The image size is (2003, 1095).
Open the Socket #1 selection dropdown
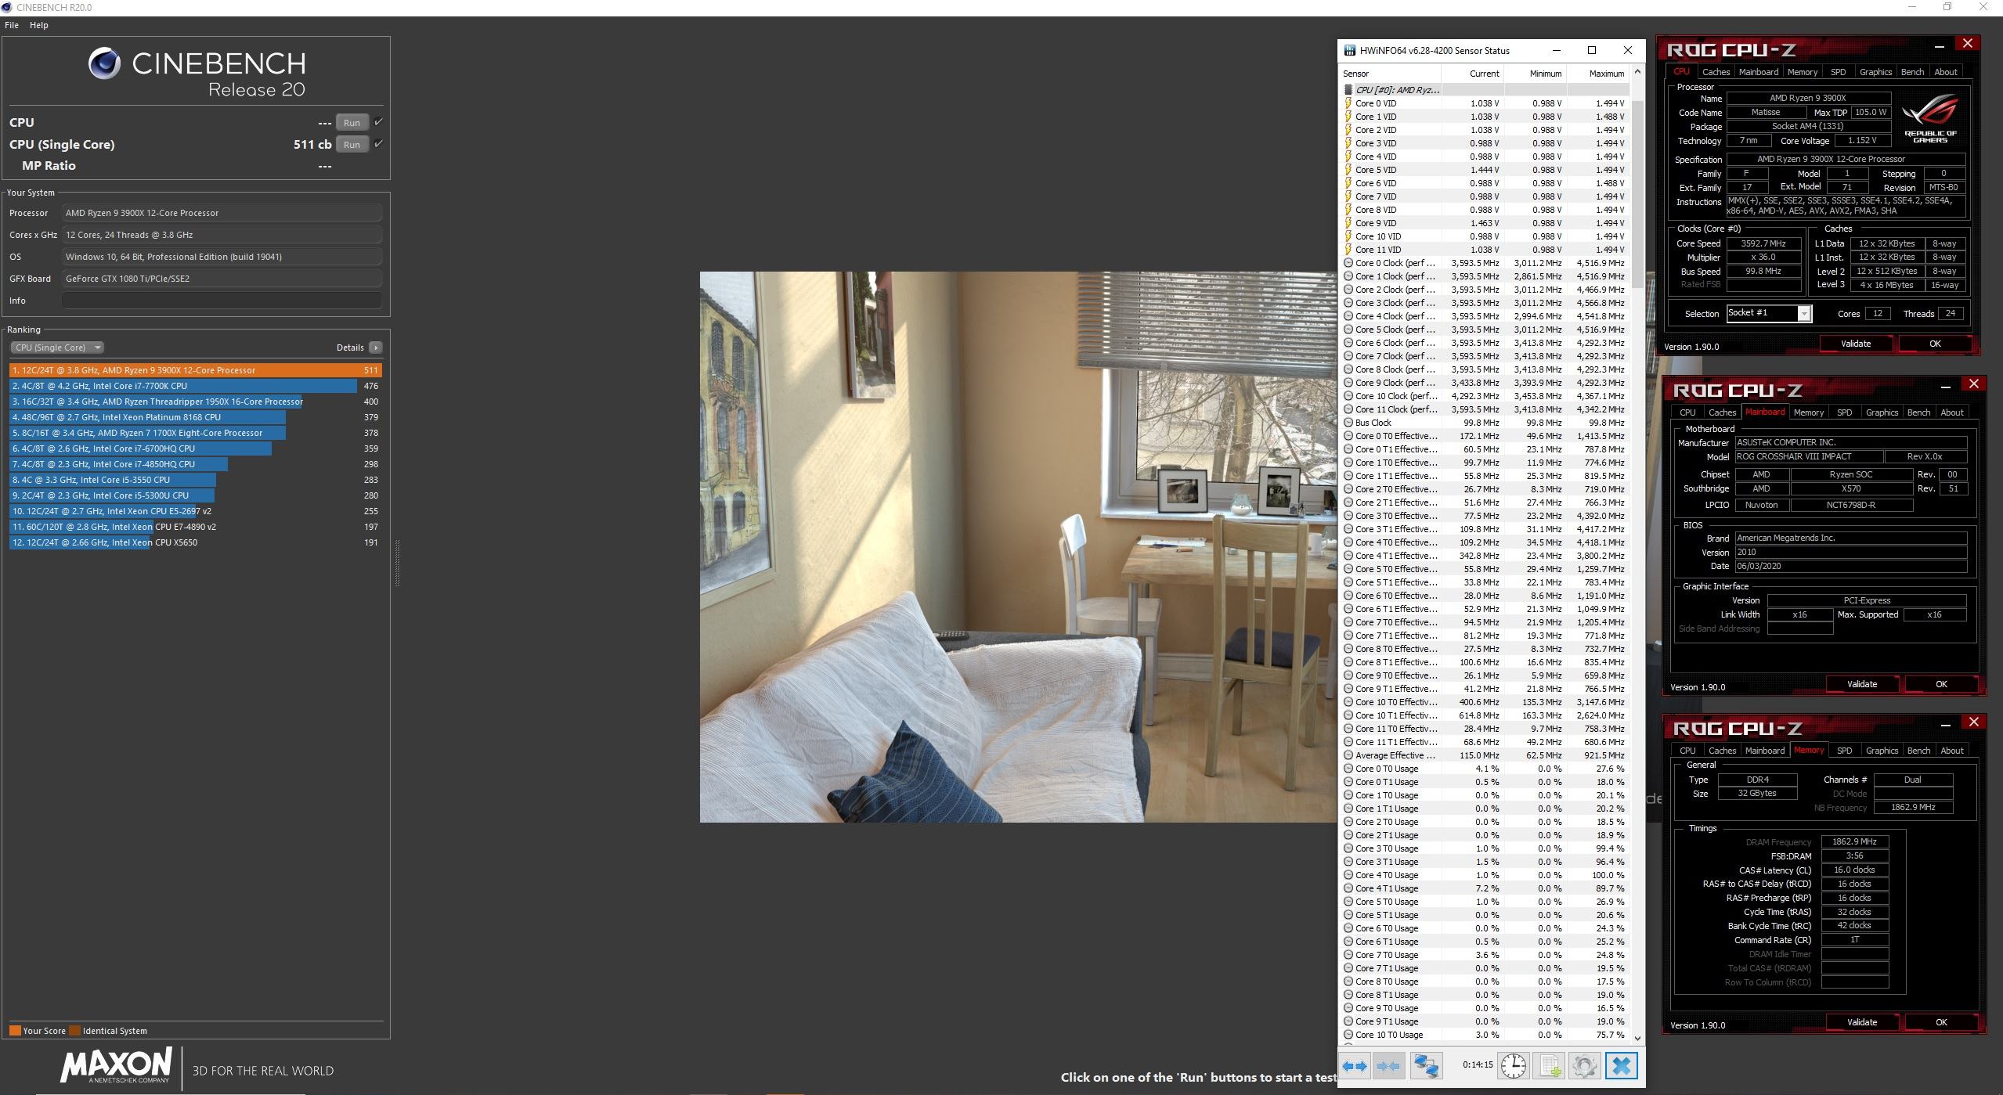point(1804,314)
